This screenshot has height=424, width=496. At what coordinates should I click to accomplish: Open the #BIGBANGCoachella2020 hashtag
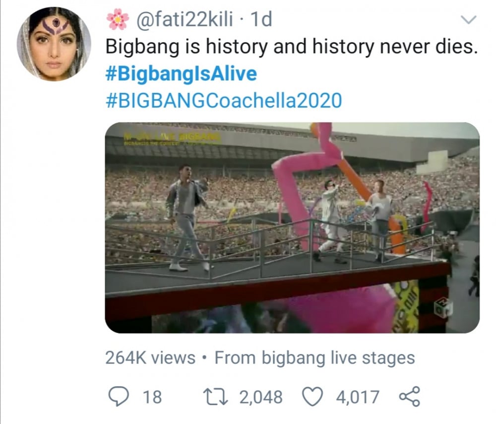click(x=224, y=100)
